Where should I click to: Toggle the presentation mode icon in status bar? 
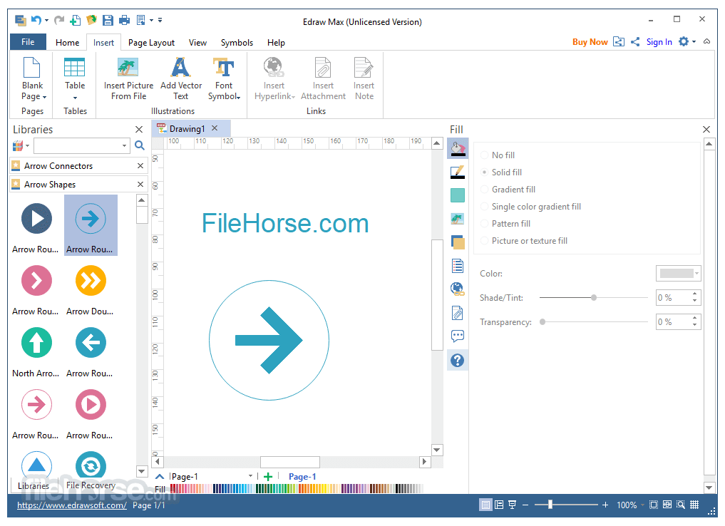[x=513, y=505]
